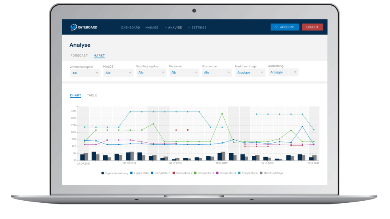Click the red Logout button
Viewport: 390px width, 219px height.
tap(312, 27)
